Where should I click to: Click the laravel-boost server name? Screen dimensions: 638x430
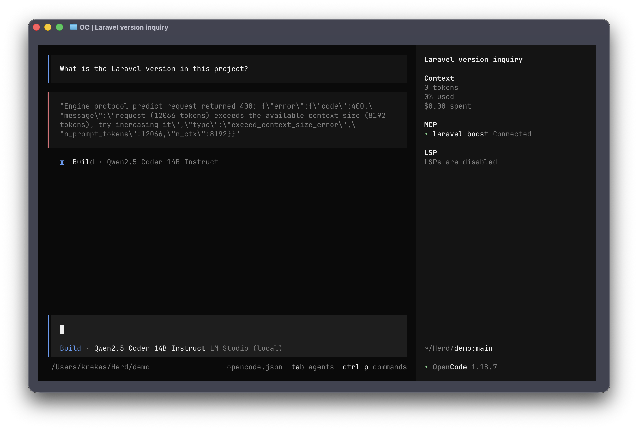460,134
